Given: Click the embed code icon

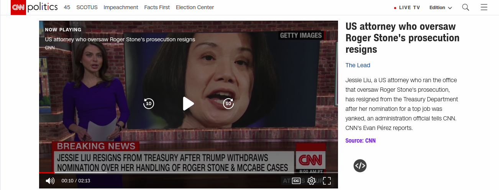Looking at the screenshot, I should (x=360, y=166).
